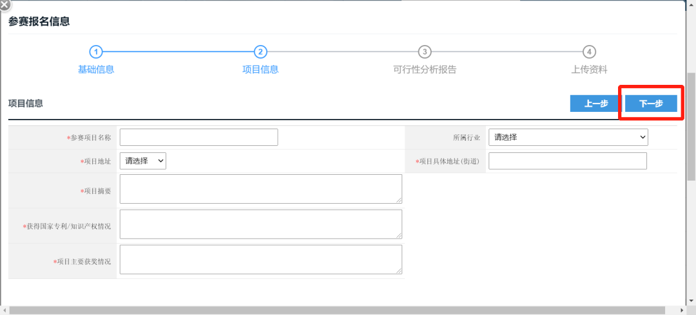696x315 pixels.
Task: Expand the 所属行业 dropdown
Action: click(568, 137)
